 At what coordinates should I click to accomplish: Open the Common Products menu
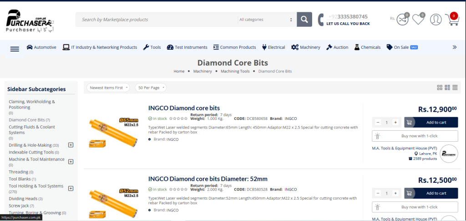click(234, 47)
